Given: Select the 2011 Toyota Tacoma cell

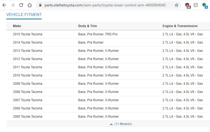Looking at the screenshot, I should pos(28,67).
